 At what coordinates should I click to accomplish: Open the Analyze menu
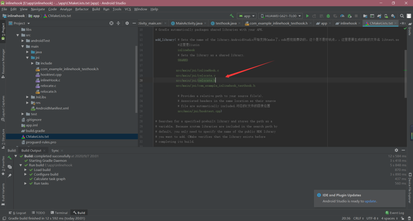66,9
